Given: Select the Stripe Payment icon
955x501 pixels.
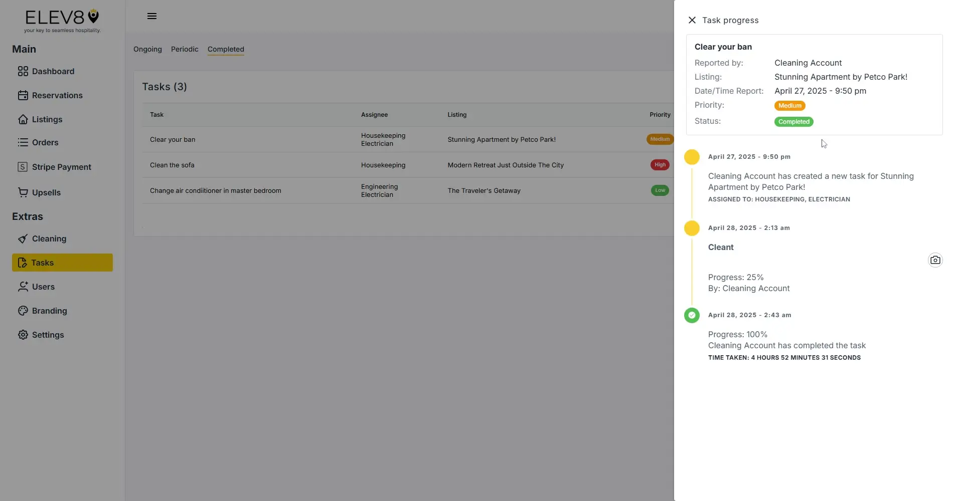Looking at the screenshot, I should [x=23, y=166].
